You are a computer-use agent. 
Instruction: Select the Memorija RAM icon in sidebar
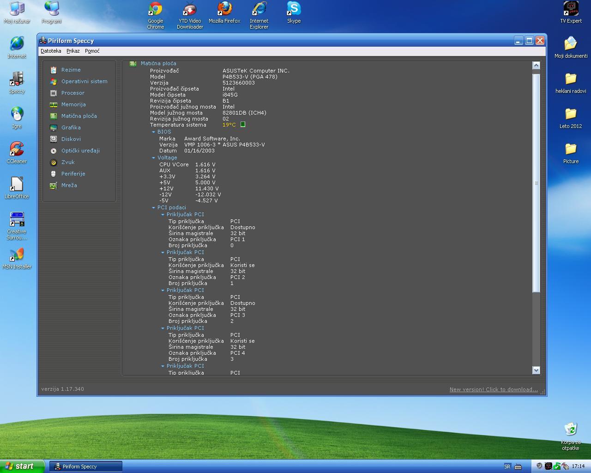pyautogui.click(x=54, y=104)
